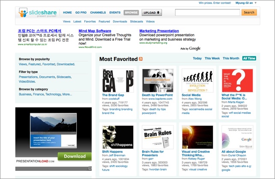Click Win prizes. Enter contest! link
The width and height of the screenshot is (275, 179).
[215, 3]
